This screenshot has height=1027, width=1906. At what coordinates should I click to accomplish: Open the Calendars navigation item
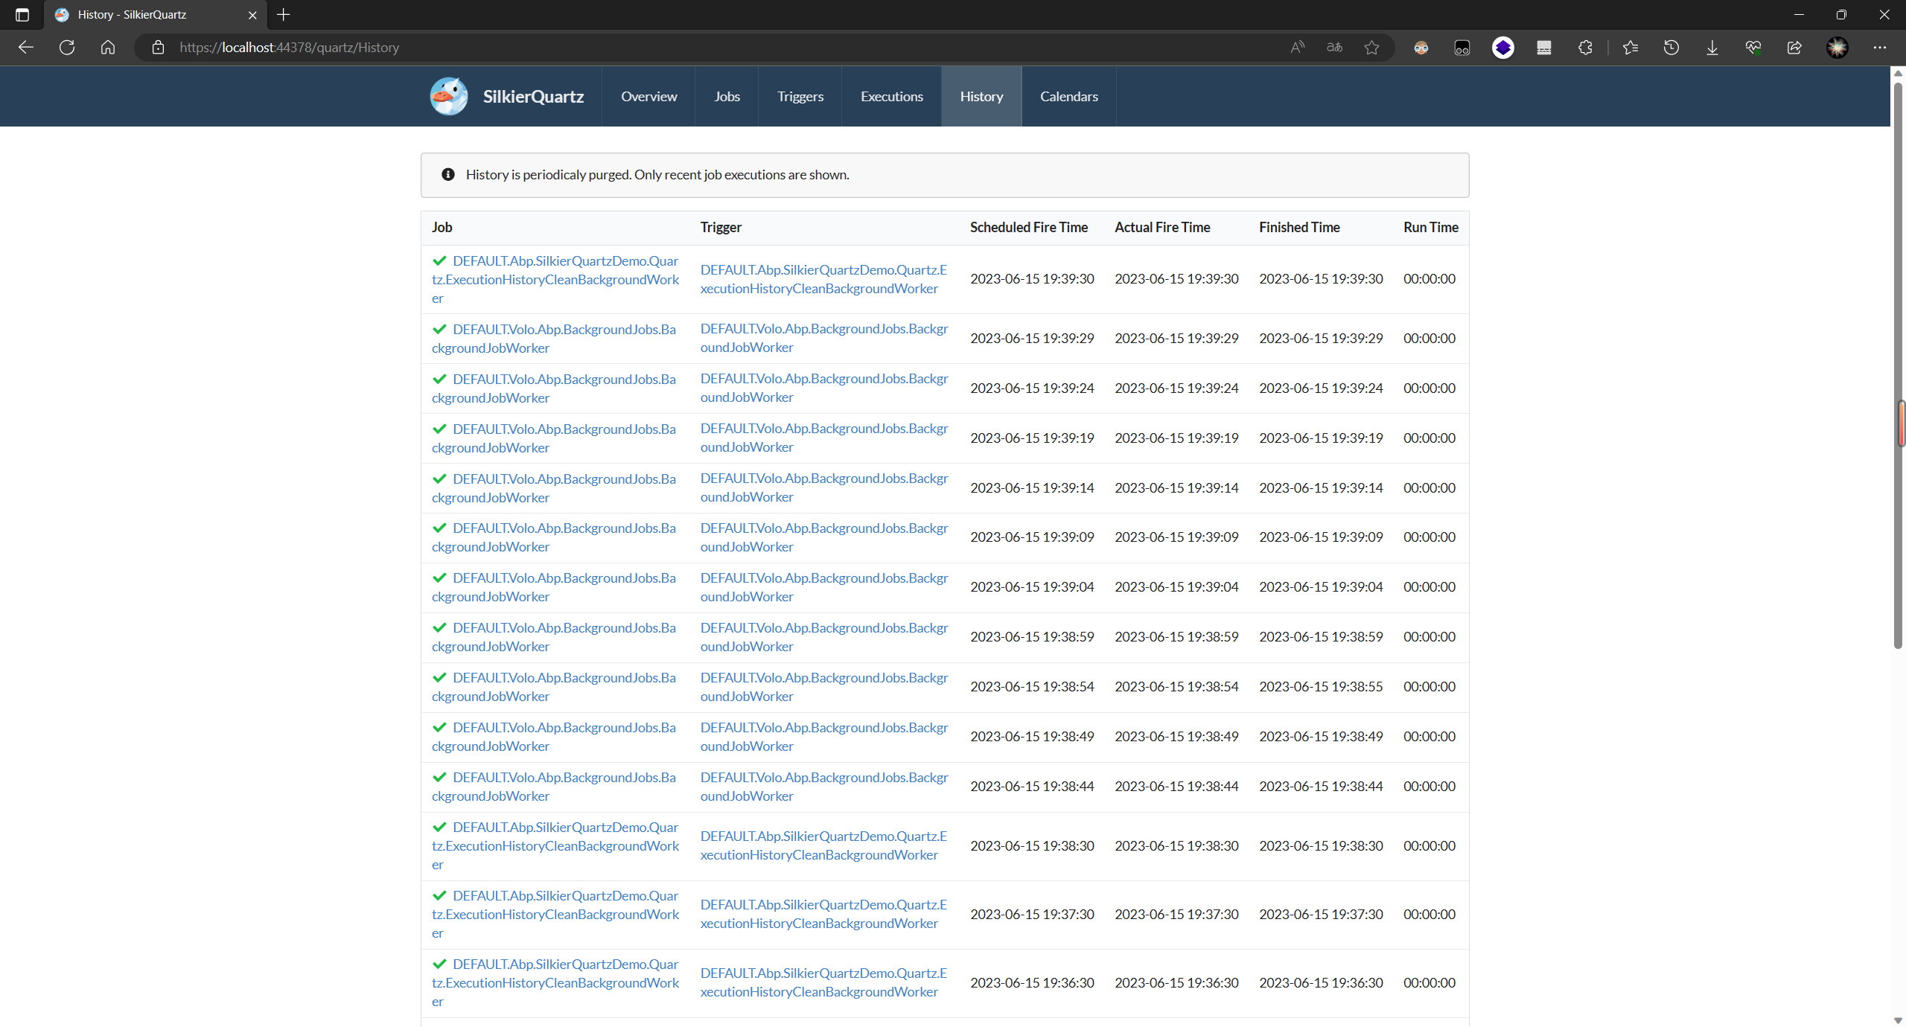pyautogui.click(x=1068, y=96)
